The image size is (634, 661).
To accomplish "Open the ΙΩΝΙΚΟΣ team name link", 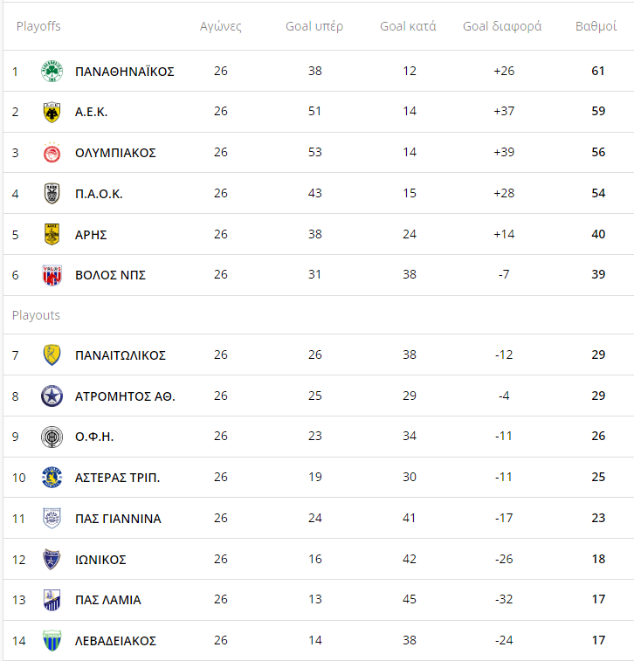I will (100, 560).
